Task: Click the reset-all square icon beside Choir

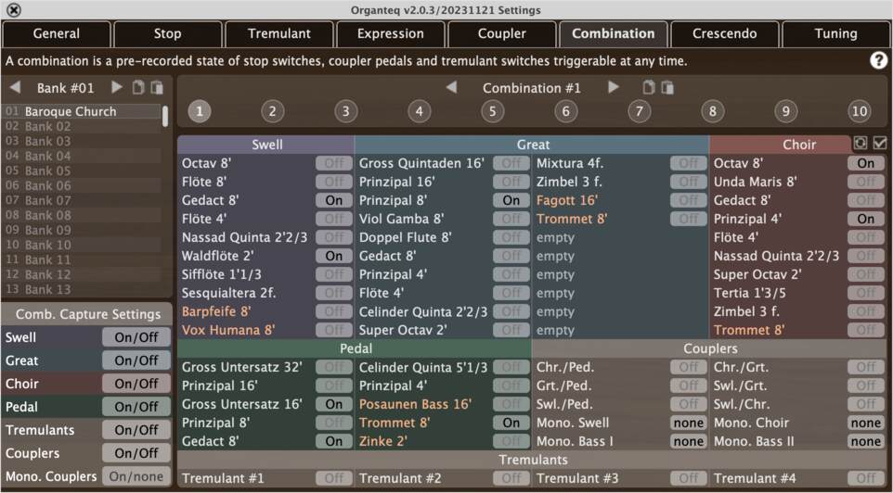Action: point(861,144)
